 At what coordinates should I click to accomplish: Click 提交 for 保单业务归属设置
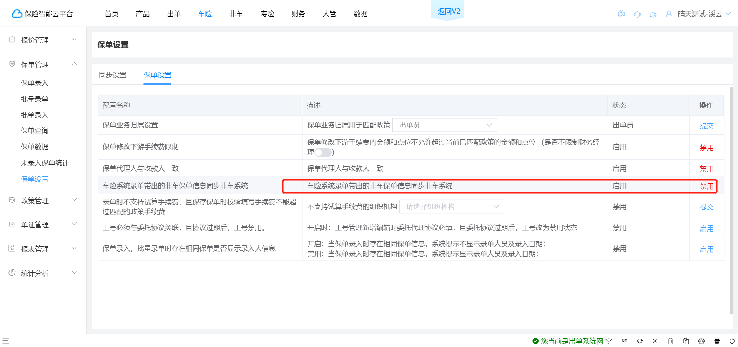tap(706, 126)
